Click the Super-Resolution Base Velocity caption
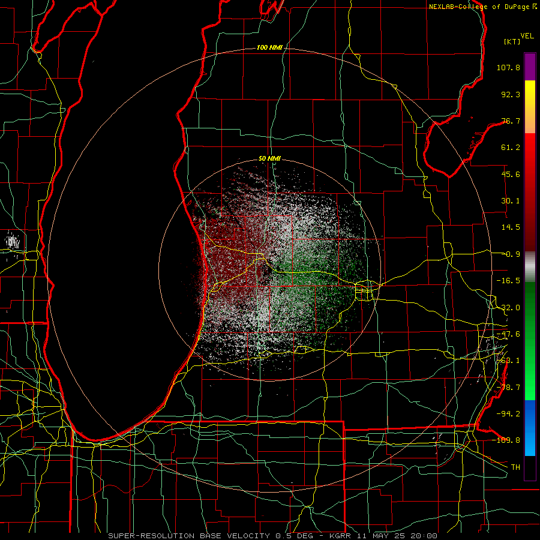The image size is (540, 540). pos(273,536)
